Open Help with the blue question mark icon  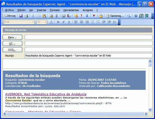136,16
